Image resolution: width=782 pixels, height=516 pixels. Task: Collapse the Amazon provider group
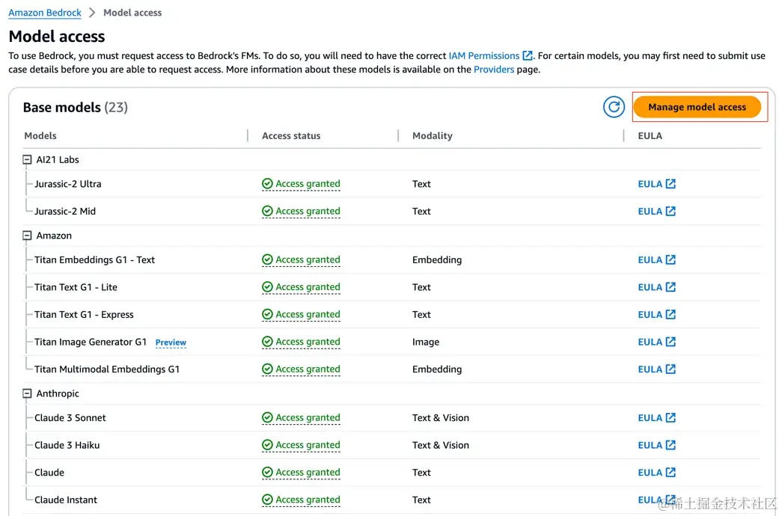pyautogui.click(x=27, y=236)
